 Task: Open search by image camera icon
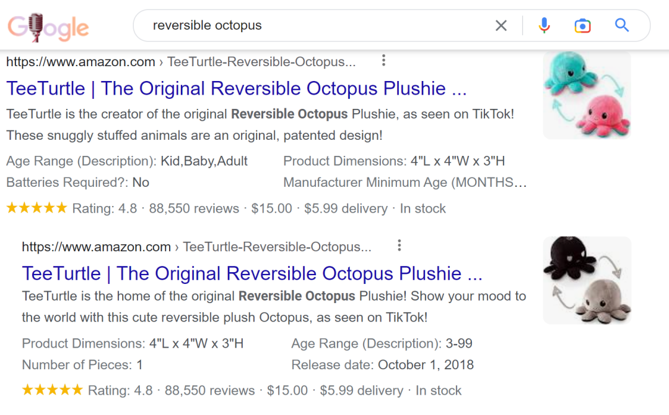tap(582, 25)
